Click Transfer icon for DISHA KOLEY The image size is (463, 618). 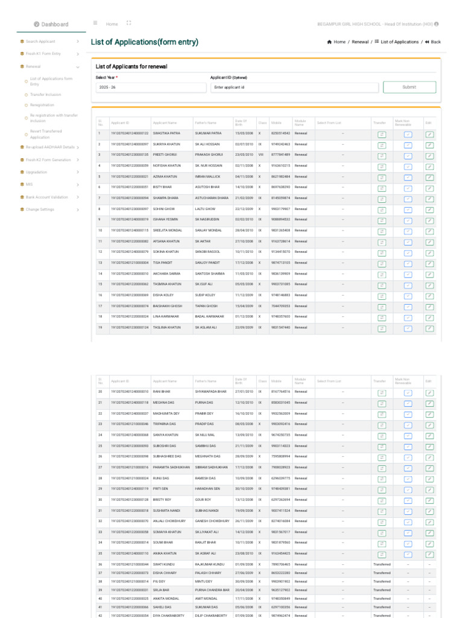[x=382, y=296]
